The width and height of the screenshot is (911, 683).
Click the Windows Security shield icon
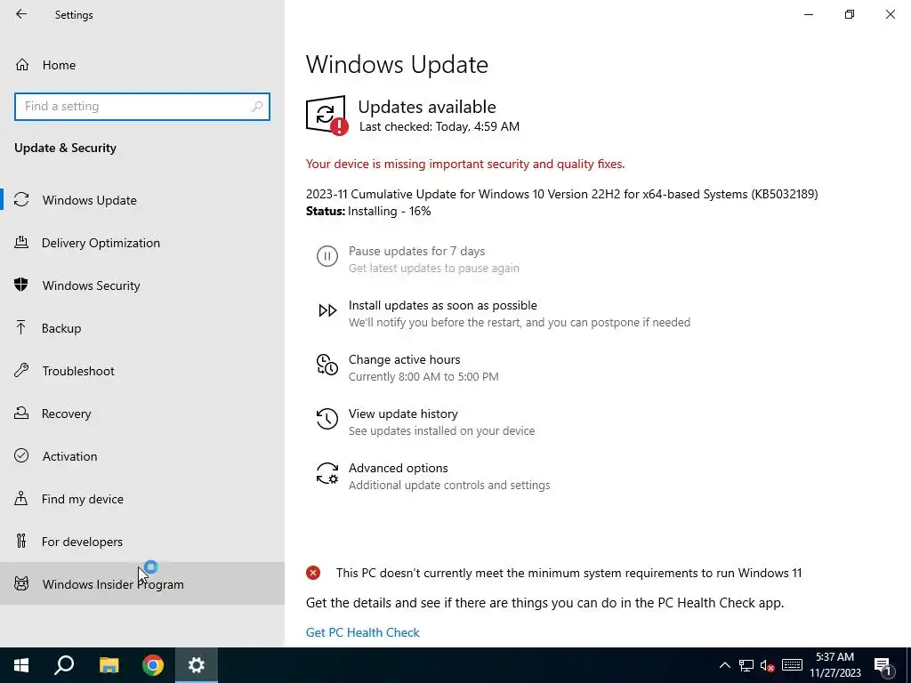click(21, 285)
